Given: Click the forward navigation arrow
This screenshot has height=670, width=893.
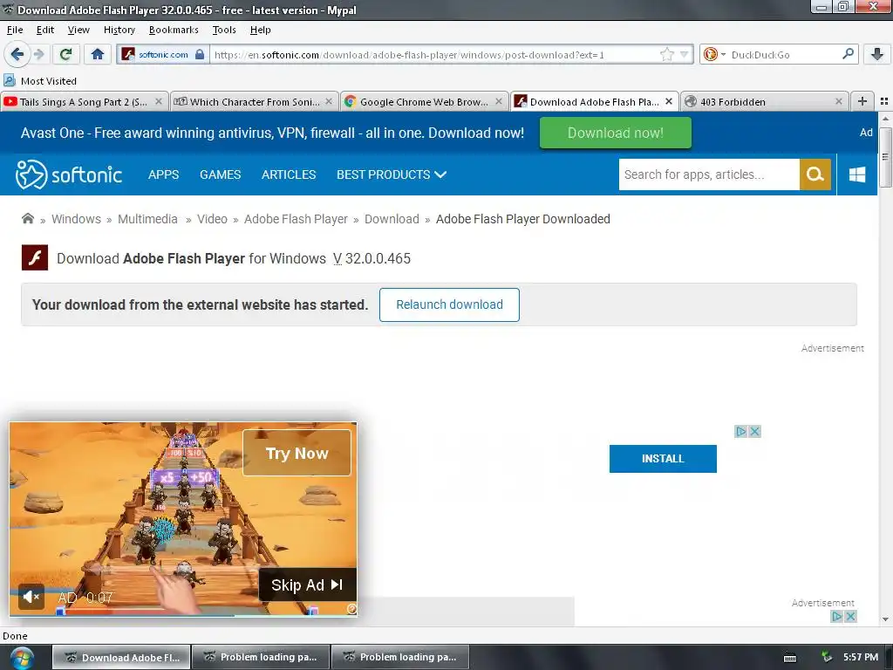Looking at the screenshot, I should [x=38, y=54].
